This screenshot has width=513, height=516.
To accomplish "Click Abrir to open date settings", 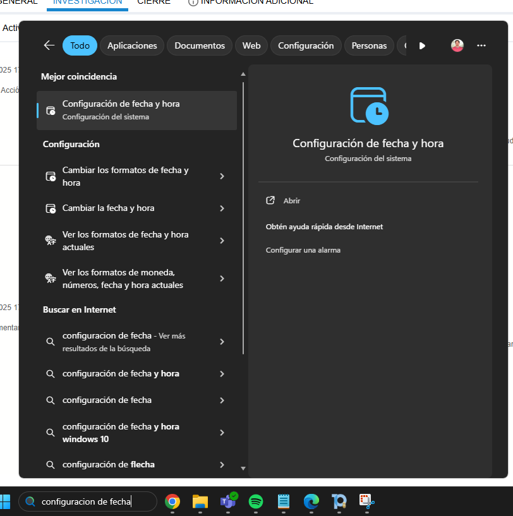I will [x=291, y=201].
